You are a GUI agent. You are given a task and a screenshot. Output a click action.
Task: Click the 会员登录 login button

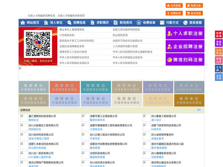[x=174, y=6]
